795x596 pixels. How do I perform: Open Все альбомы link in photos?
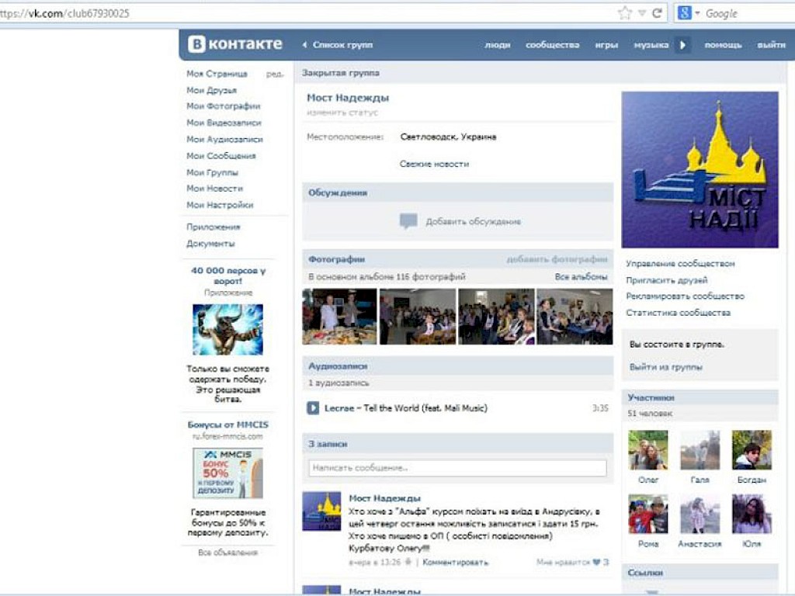coord(581,277)
